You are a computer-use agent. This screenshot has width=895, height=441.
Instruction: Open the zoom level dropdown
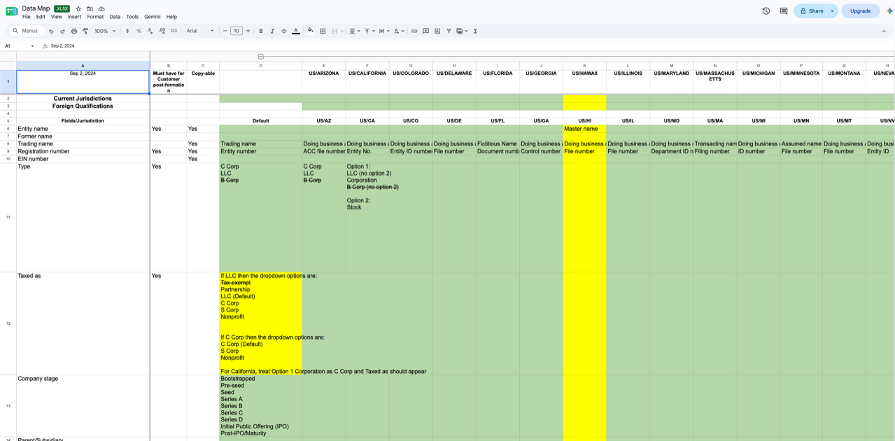(x=105, y=31)
